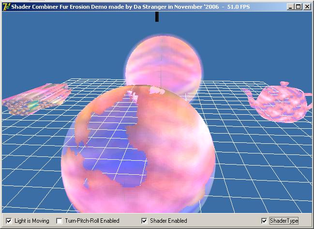Uncheck the Light is Moving checkbox
The width and height of the screenshot is (314, 229).
[x=9, y=221]
